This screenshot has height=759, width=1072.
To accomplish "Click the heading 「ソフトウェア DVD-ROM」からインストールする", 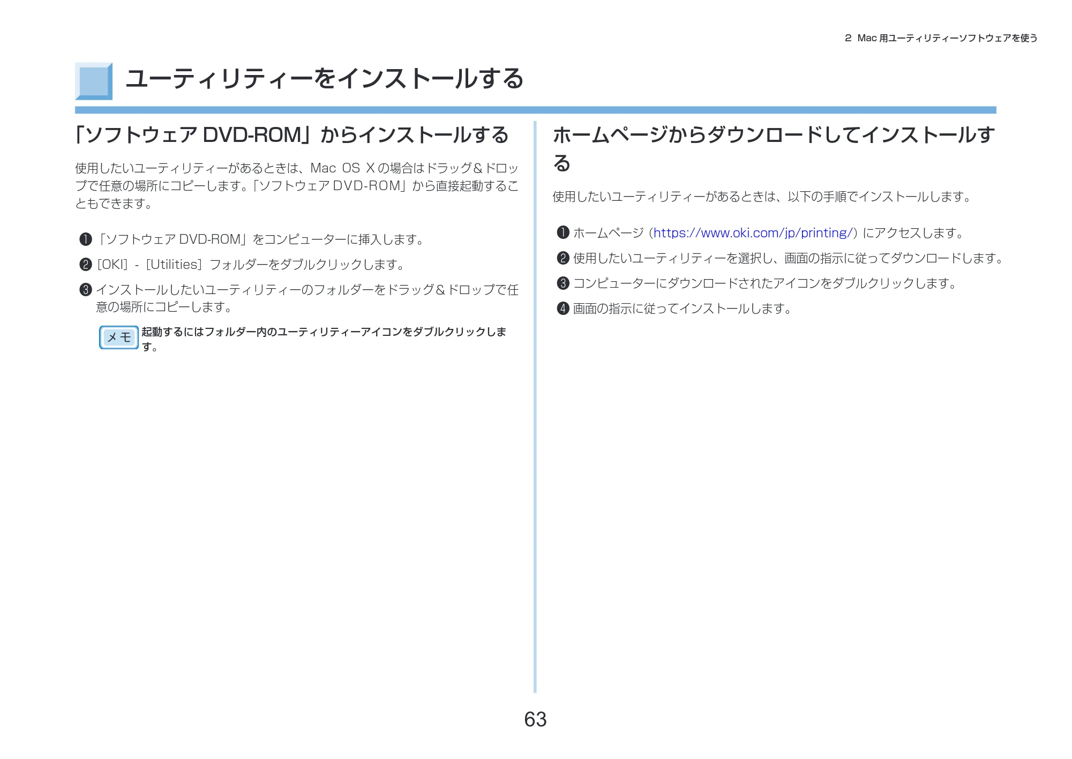I will tap(292, 135).
